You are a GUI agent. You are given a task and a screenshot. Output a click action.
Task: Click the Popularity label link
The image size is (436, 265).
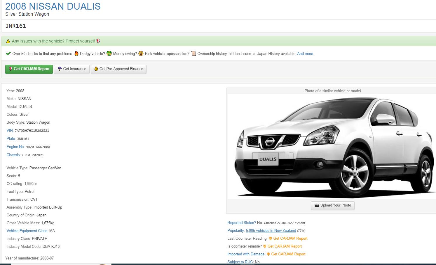click(236, 231)
